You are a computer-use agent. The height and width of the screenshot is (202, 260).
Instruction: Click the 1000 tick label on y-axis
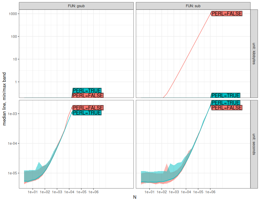pyautogui.click(x=12, y=14)
